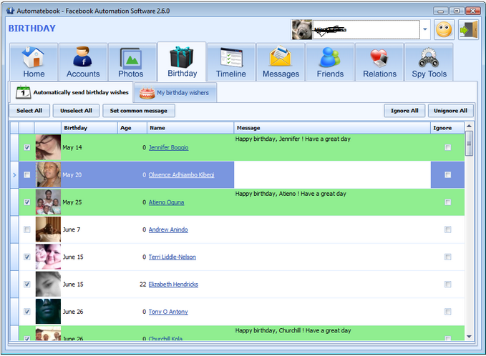Click the Set common message button
Viewport: 486px width, 356px height.
[139, 111]
